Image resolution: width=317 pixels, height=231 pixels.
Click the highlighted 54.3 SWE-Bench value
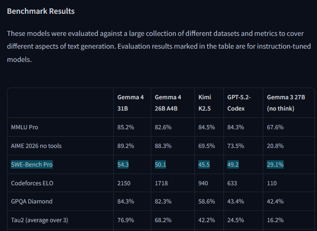tap(123, 164)
